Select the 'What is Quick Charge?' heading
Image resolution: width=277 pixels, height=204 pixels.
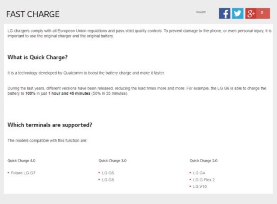pos(37,57)
